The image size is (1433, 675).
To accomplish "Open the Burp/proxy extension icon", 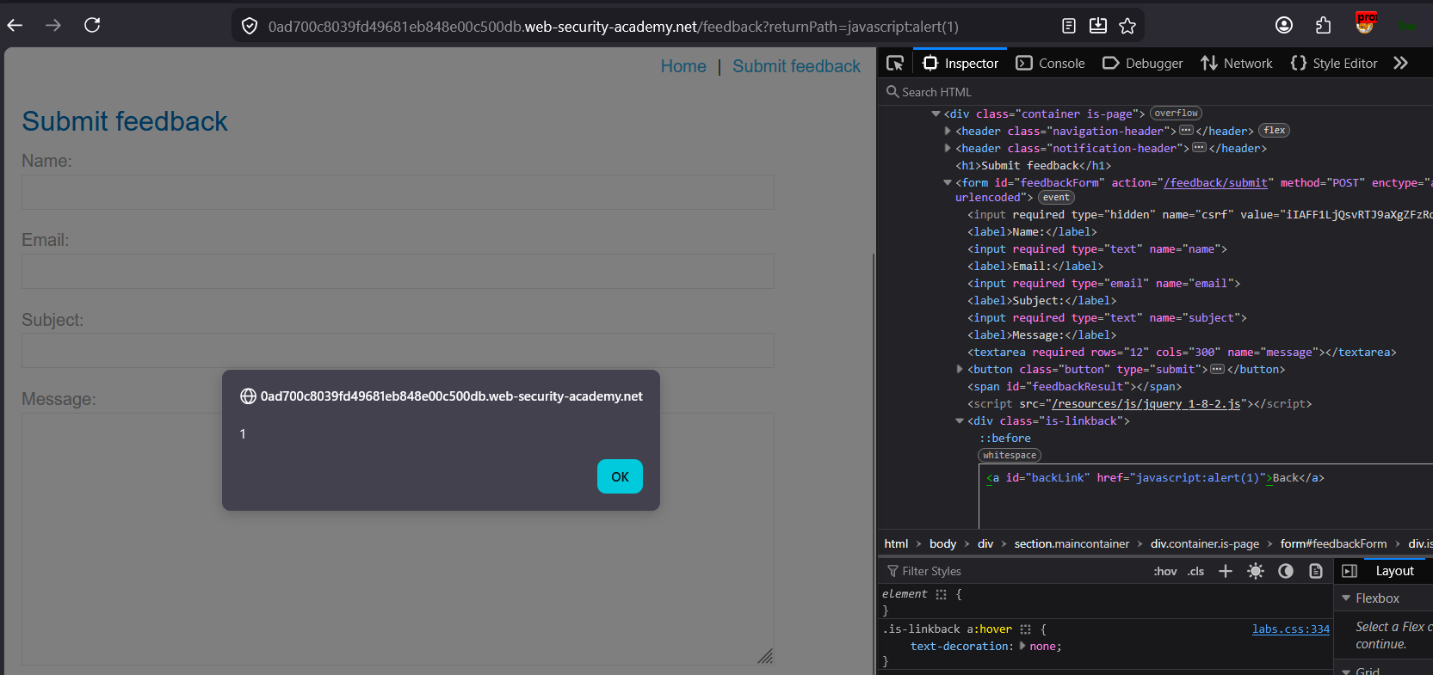I will (x=1365, y=23).
